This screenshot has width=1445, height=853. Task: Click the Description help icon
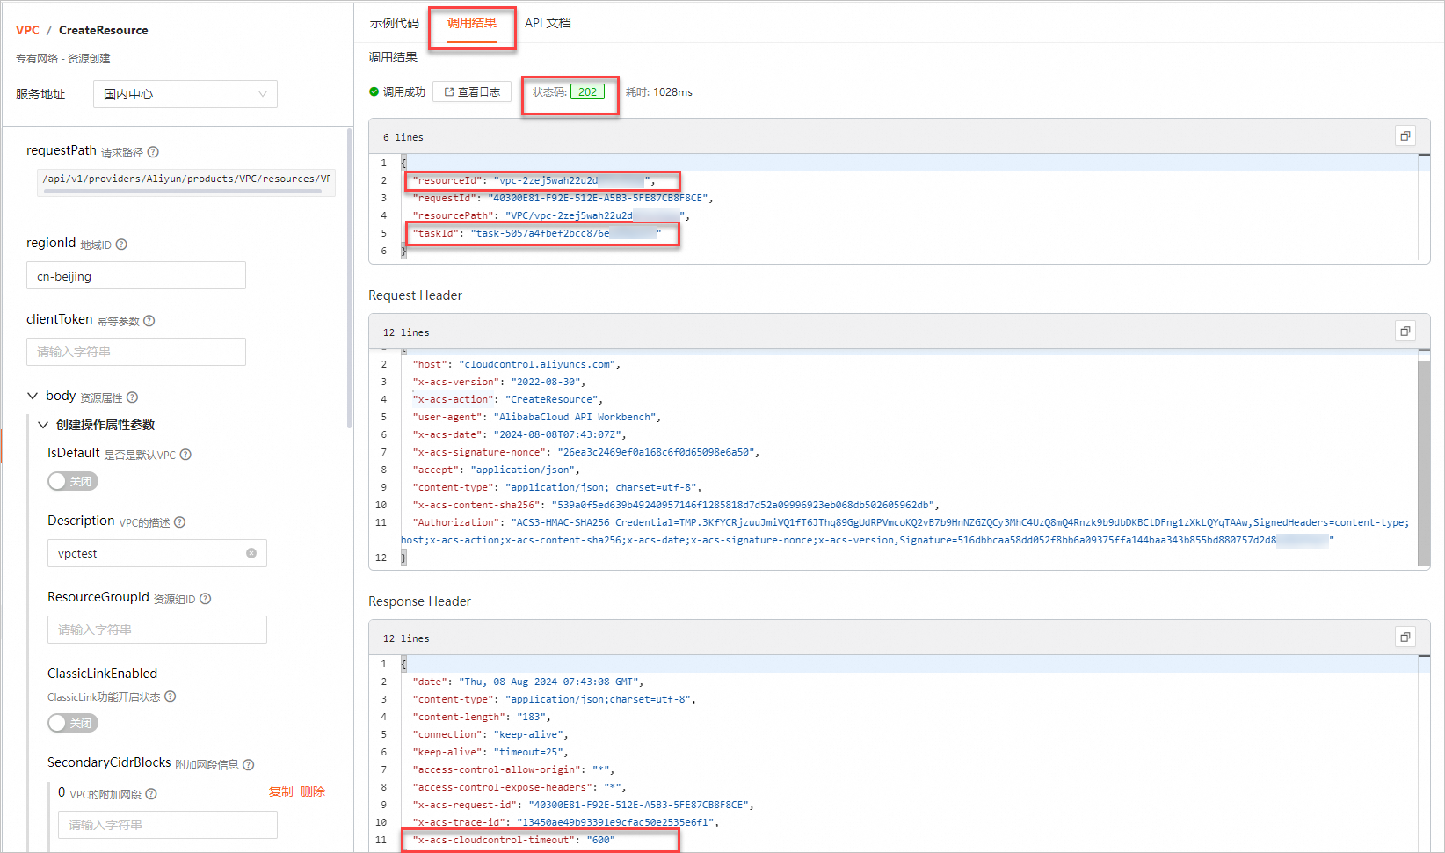pos(180,522)
